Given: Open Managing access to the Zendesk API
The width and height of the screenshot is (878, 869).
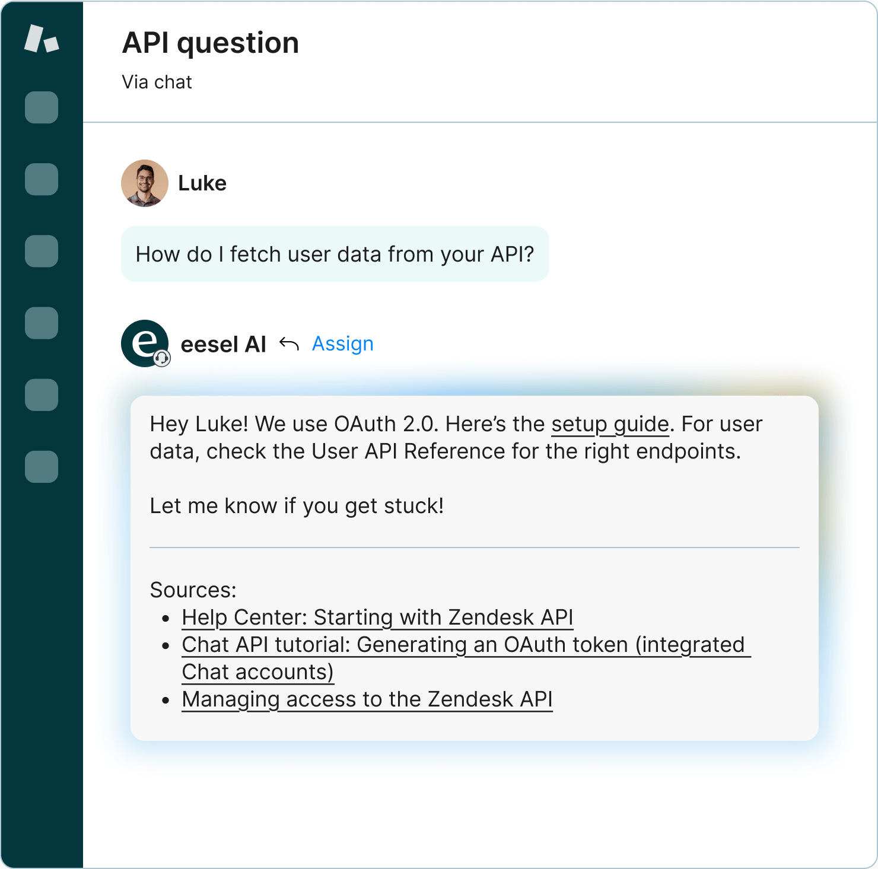Looking at the screenshot, I should pos(367,699).
